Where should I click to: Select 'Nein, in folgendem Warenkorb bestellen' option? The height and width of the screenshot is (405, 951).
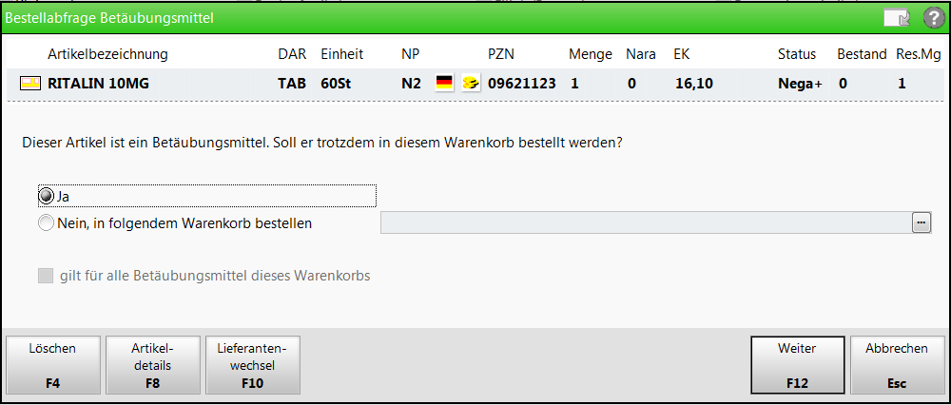click(46, 223)
